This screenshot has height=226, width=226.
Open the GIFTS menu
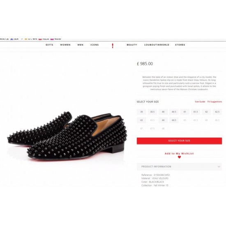pyautogui.click(x=49, y=45)
